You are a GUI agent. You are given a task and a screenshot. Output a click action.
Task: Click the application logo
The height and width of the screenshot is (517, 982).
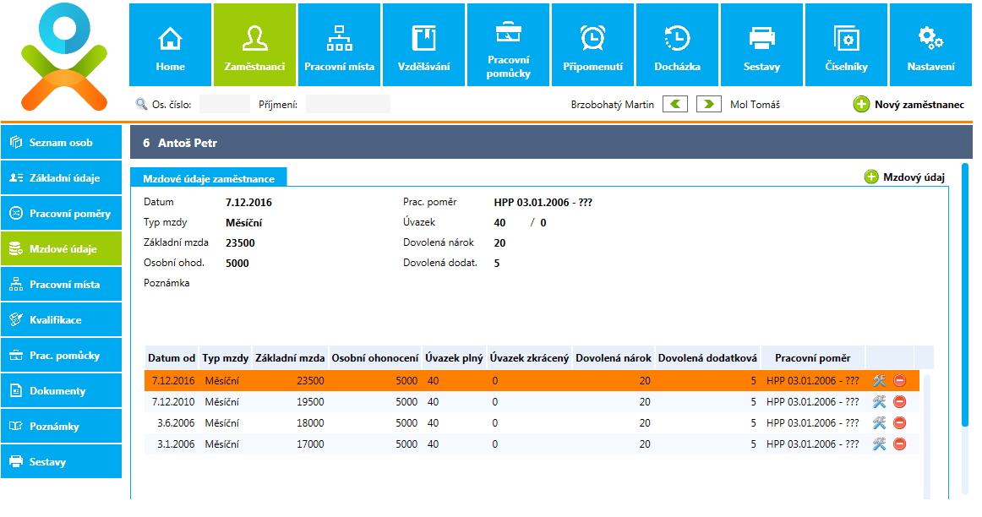coord(64,57)
